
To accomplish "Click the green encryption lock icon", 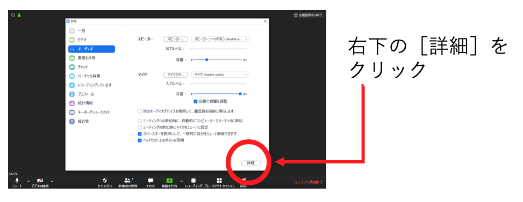I will coord(19,15).
